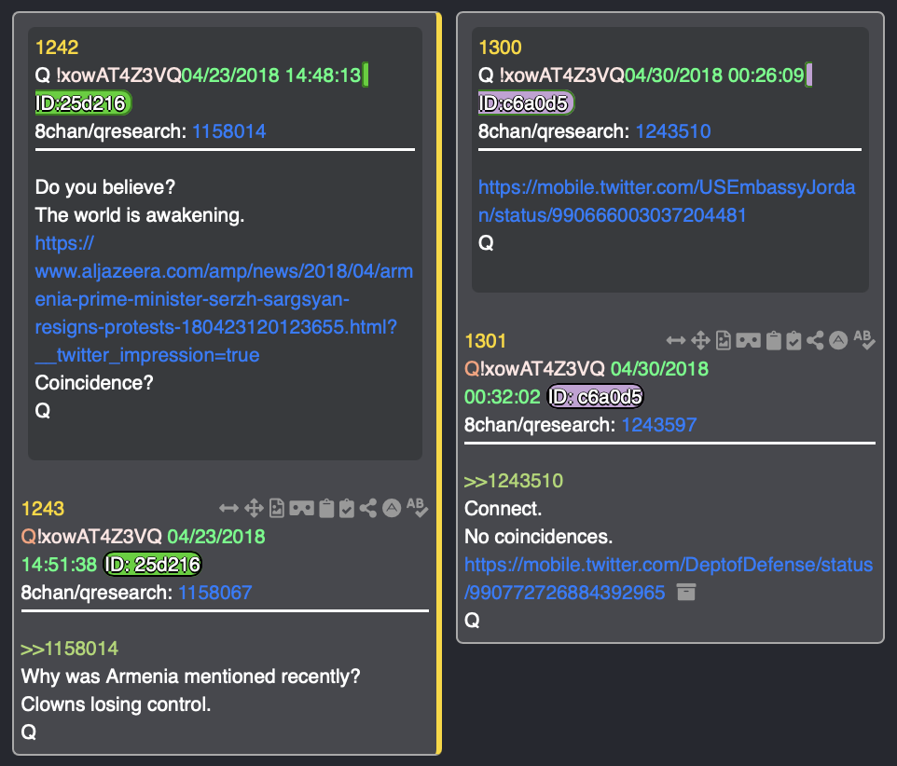Click the image file icon on post 1243
Image resolution: width=897 pixels, height=766 pixels.
pyautogui.click(x=277, y=508)
